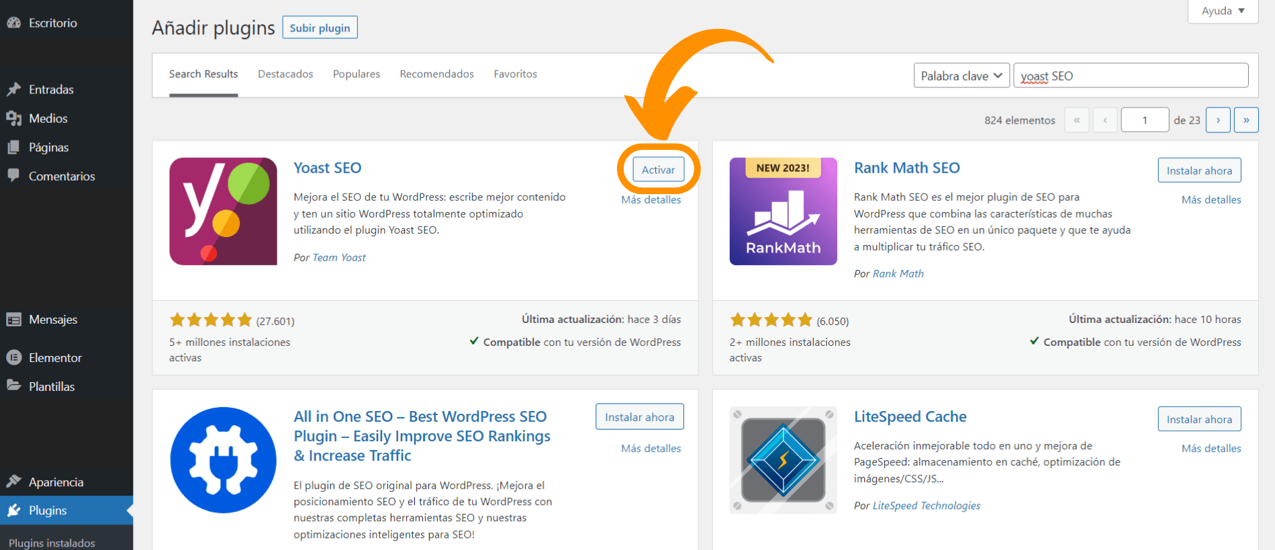
Task: Click the Elementor logo icon
Action: [14, 358]
